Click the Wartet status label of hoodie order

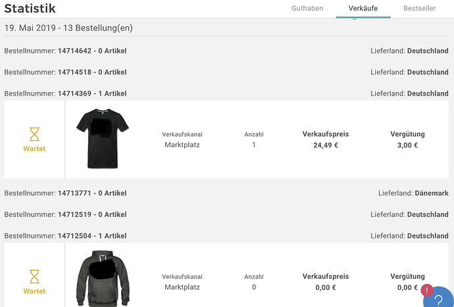(34, 291)
